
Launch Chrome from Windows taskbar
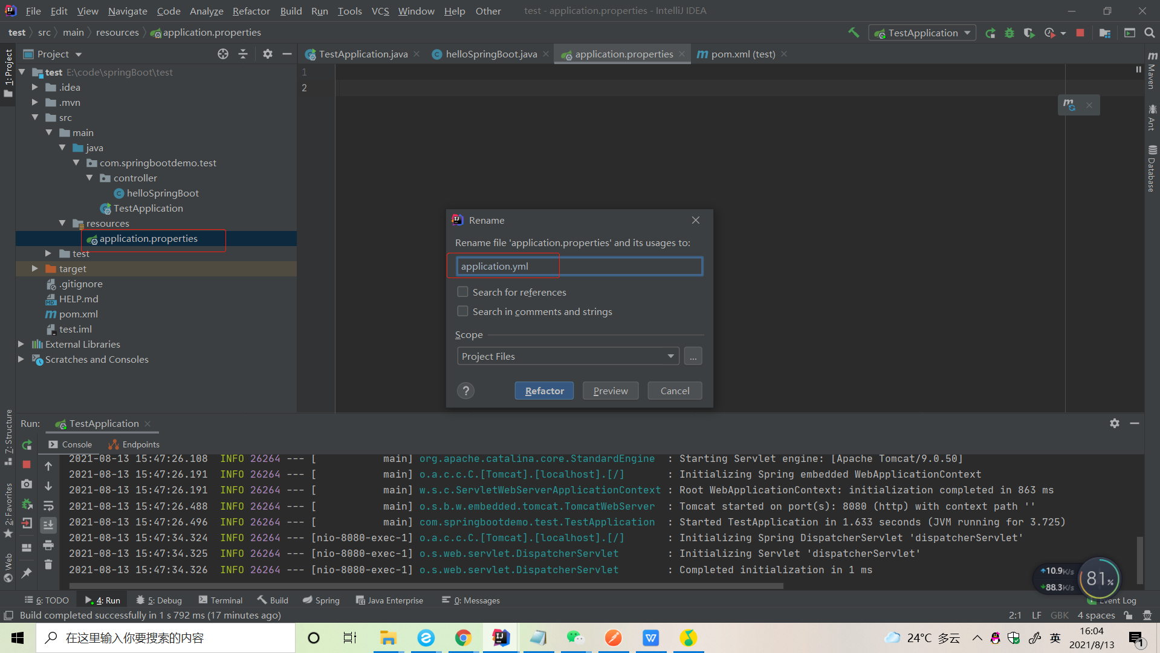click(x=464, y=638)
